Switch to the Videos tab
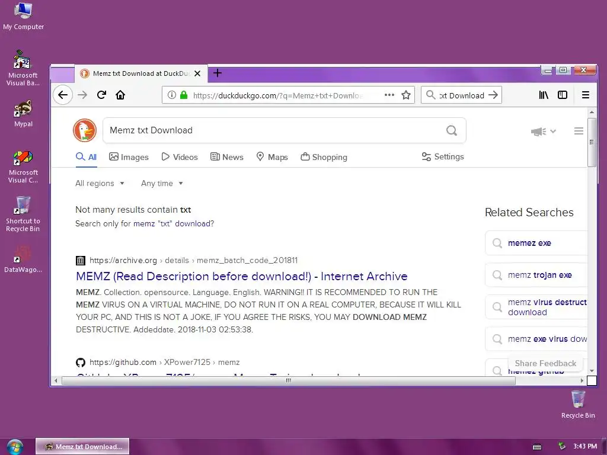The width and height of the screenshot is (607, 455). [180, 157]
